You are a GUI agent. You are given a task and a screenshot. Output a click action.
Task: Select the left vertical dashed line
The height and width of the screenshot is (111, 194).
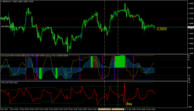(x=104, y=42)
